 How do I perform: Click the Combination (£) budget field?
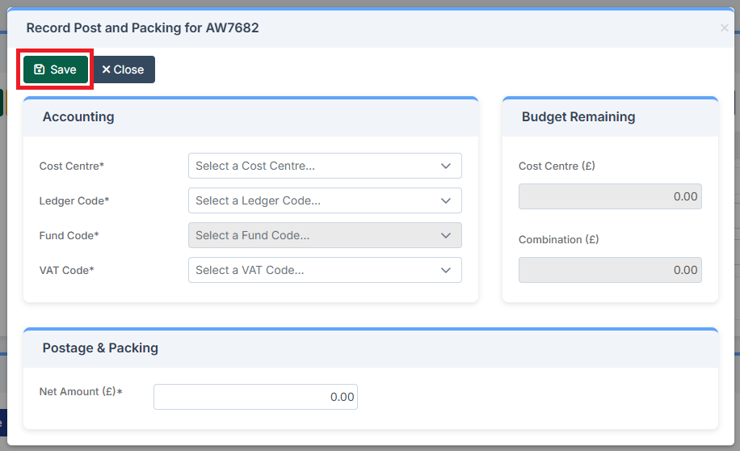[x=610, y=270]
